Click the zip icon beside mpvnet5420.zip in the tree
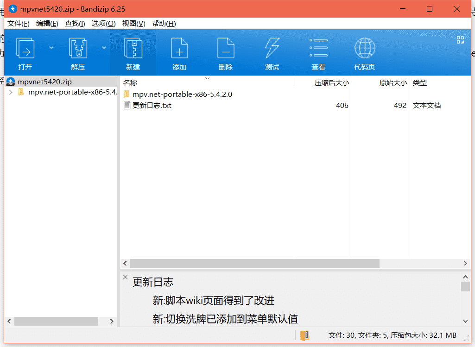 click(11, 82)
